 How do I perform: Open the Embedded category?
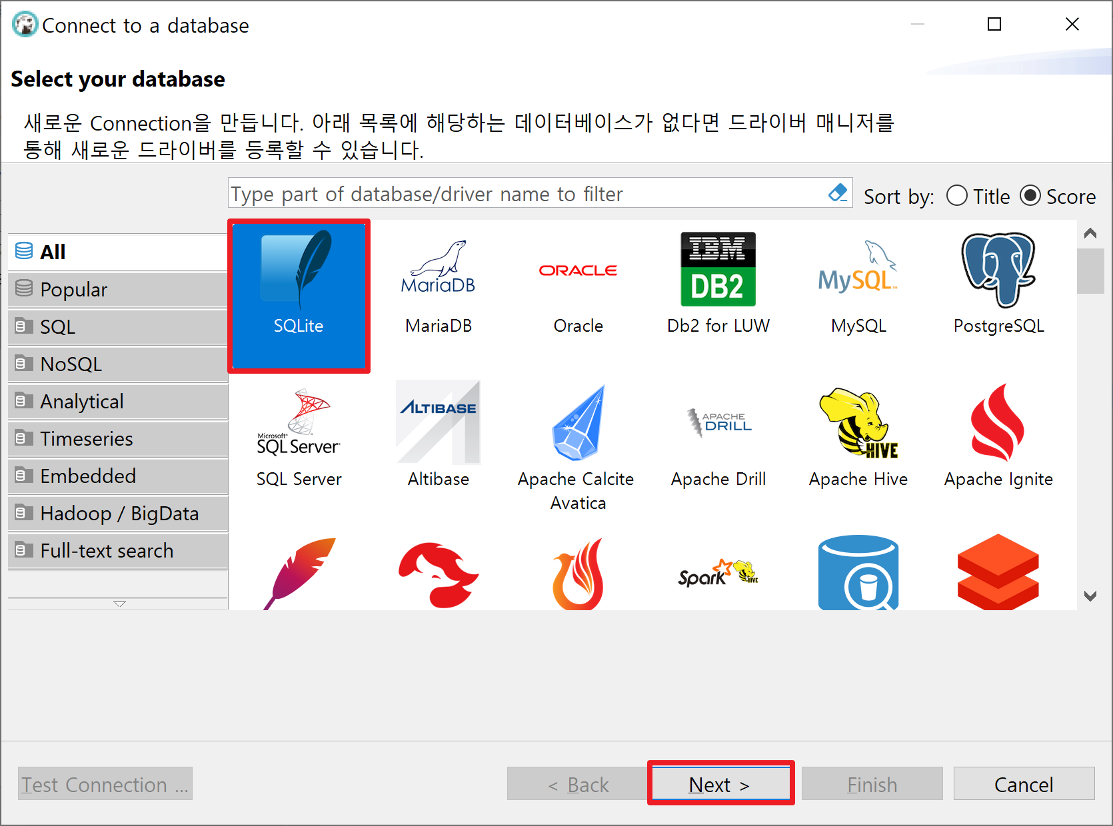pos(87,476)
